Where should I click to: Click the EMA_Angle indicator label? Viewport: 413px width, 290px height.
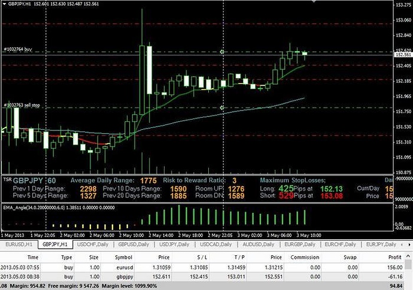coord(59,207)
